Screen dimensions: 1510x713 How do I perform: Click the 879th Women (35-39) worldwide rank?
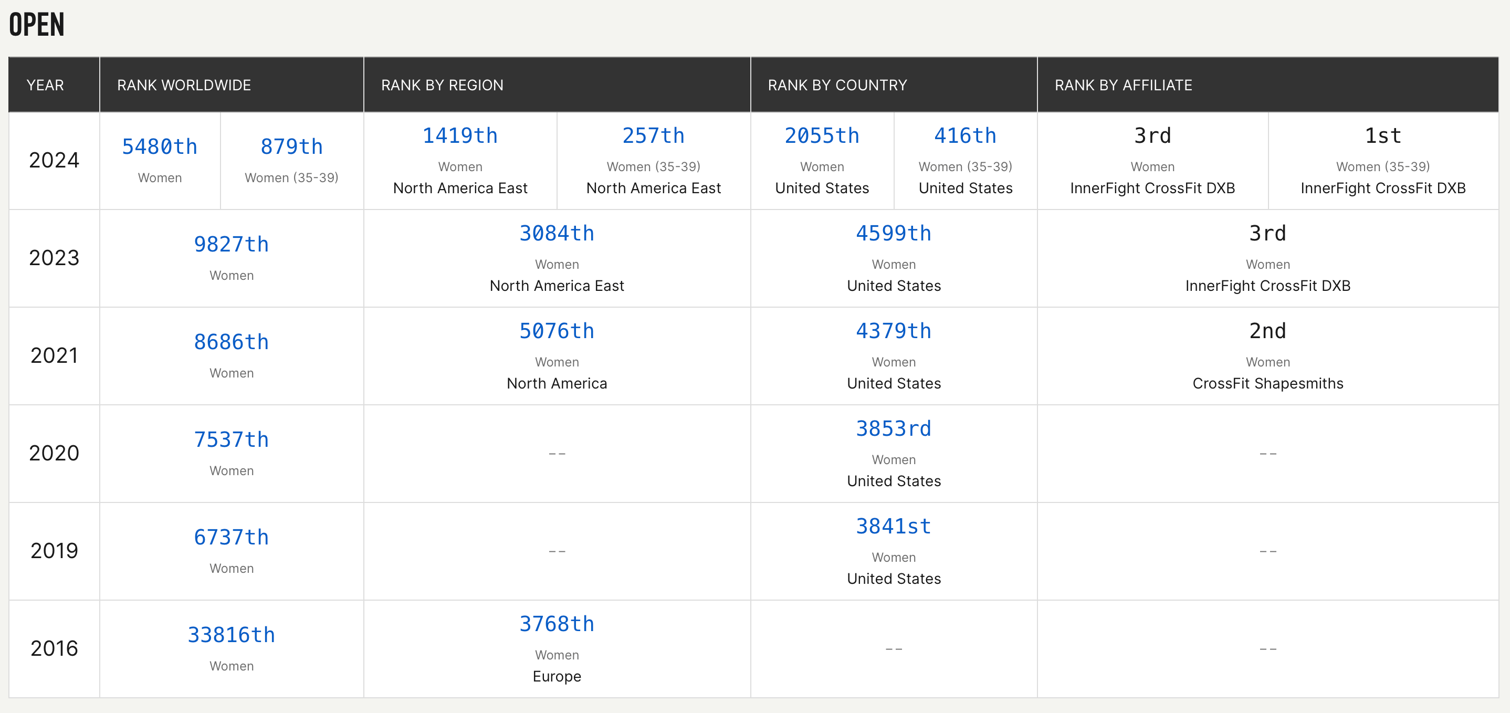click(x=291, y=146)
